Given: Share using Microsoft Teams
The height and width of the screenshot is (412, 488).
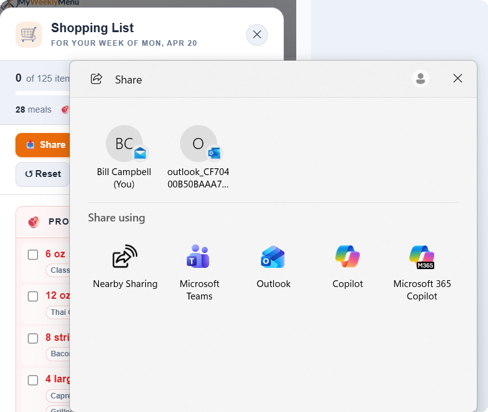Looking at the screenshot, I should click(199, 257).
